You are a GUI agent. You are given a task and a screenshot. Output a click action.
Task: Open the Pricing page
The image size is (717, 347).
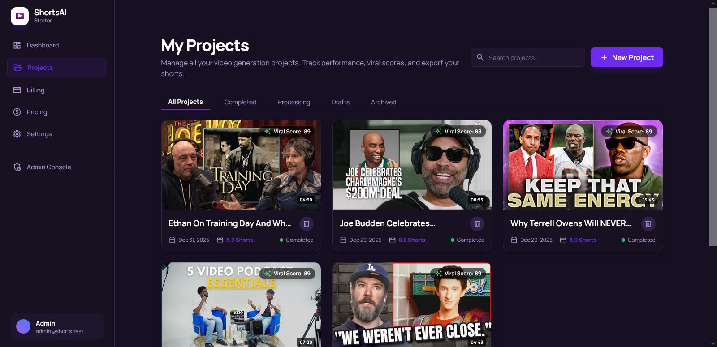point(57,112)
